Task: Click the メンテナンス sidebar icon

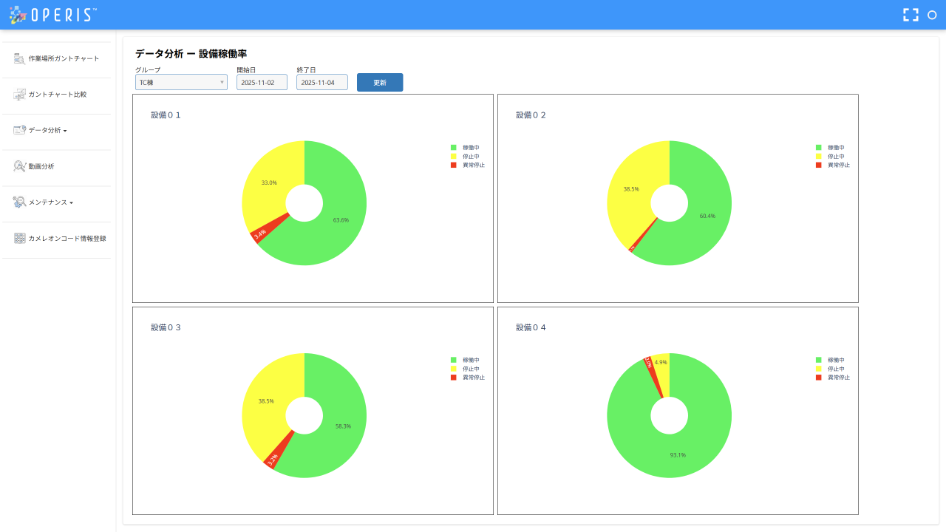Action: pos(19,202)
